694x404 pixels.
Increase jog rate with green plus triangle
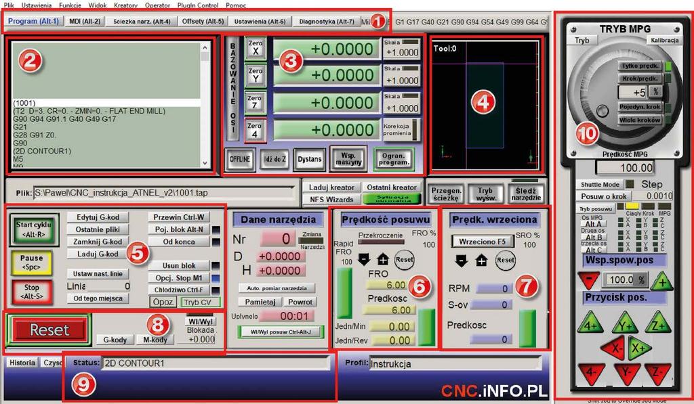[661, 281]
